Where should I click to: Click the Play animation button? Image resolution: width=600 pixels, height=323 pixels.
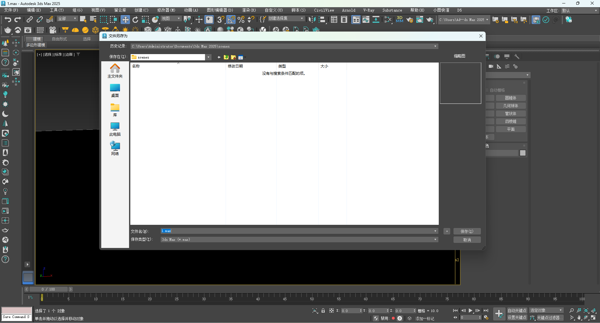click(470, 310)
